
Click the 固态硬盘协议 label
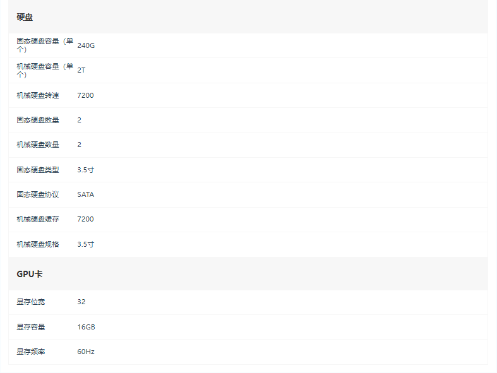38,194
